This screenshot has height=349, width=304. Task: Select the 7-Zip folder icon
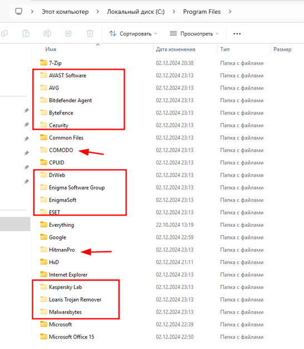coord(43,63)
